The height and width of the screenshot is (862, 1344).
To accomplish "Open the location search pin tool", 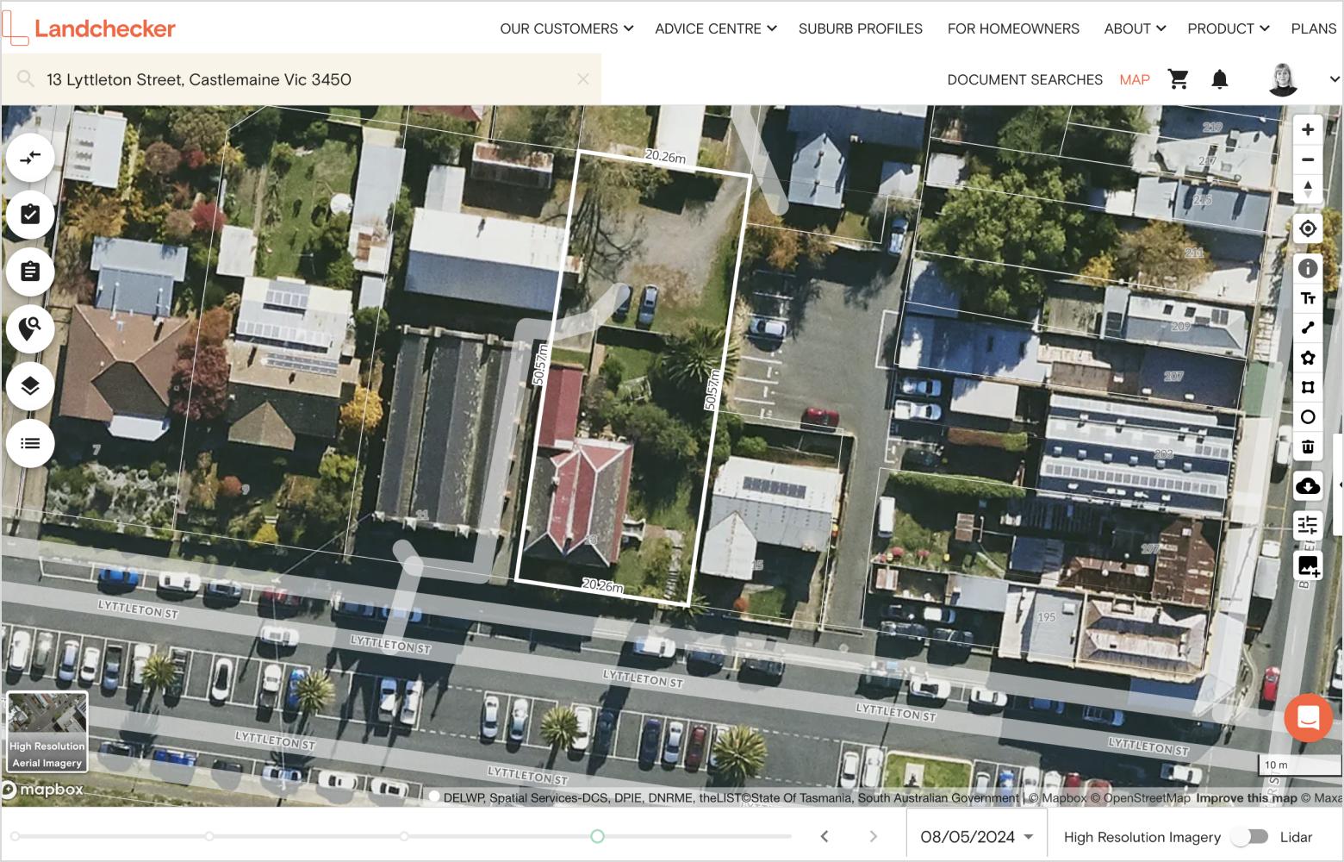I will 30,329.
